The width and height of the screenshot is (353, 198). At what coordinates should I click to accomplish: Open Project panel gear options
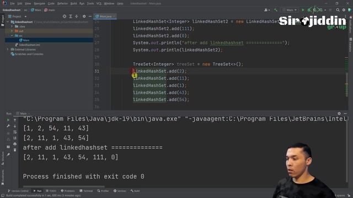(x=84, y=16)
